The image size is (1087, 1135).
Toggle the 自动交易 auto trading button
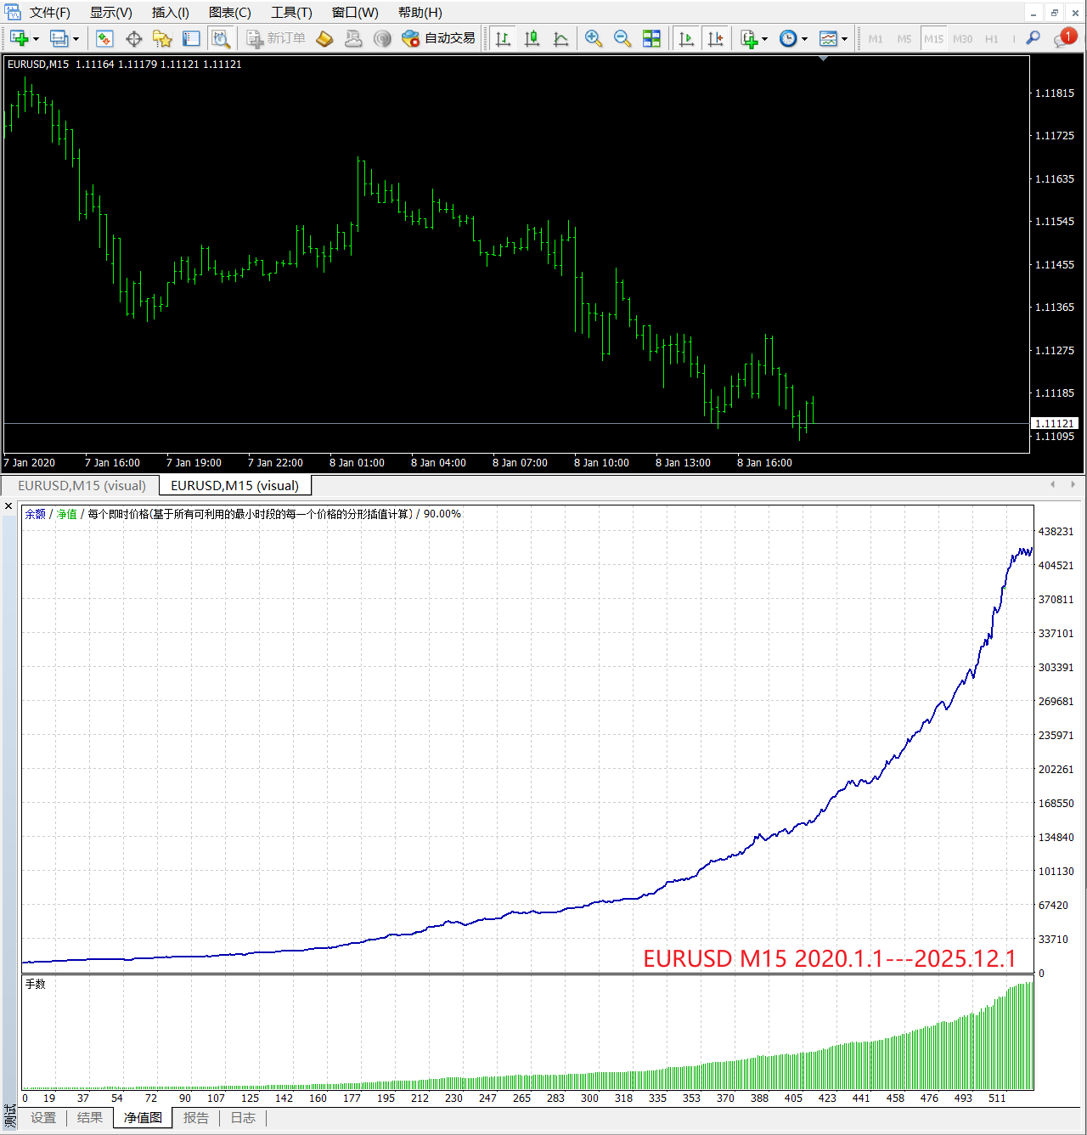(x=438, y=38)
